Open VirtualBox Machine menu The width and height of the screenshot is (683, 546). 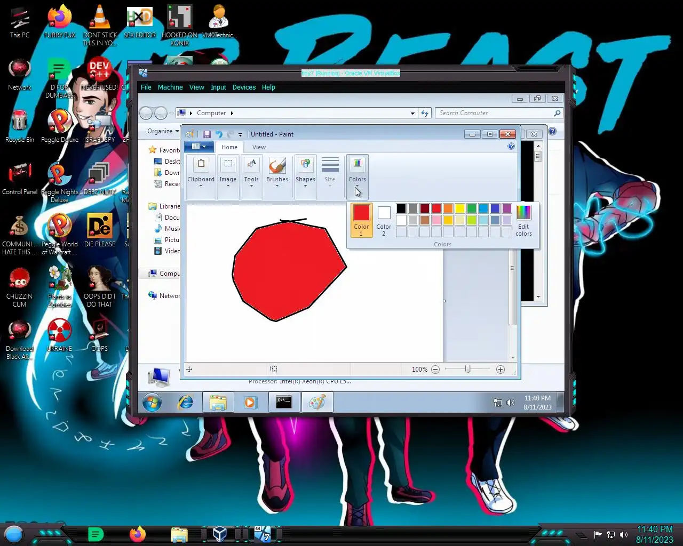click(x=170, y=87)
